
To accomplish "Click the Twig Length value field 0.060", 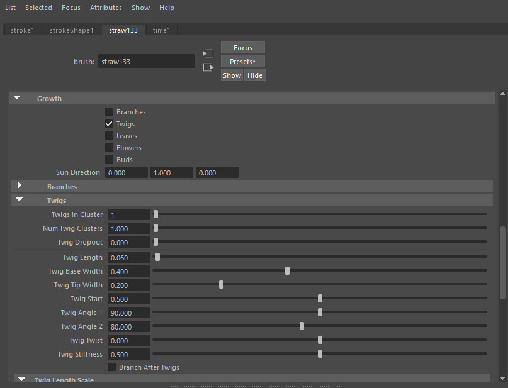I will click(129, 258).
